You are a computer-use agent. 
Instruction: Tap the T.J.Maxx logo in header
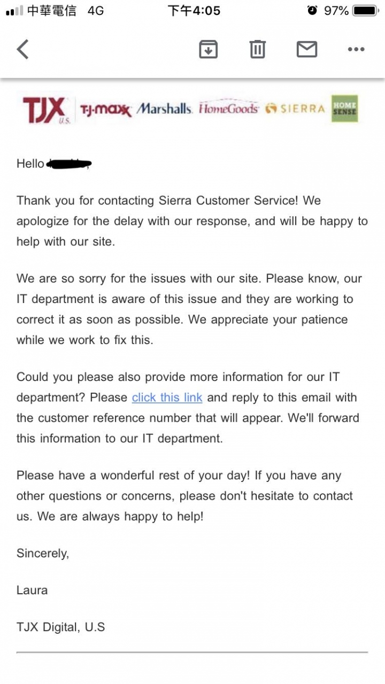[105, 110]
